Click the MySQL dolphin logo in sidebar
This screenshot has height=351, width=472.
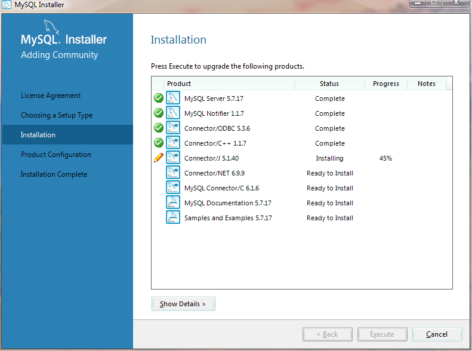[51, 27]
